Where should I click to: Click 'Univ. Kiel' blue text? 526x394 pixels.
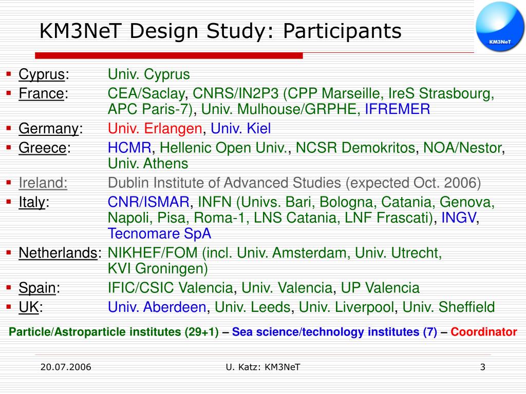pos(240,129)
